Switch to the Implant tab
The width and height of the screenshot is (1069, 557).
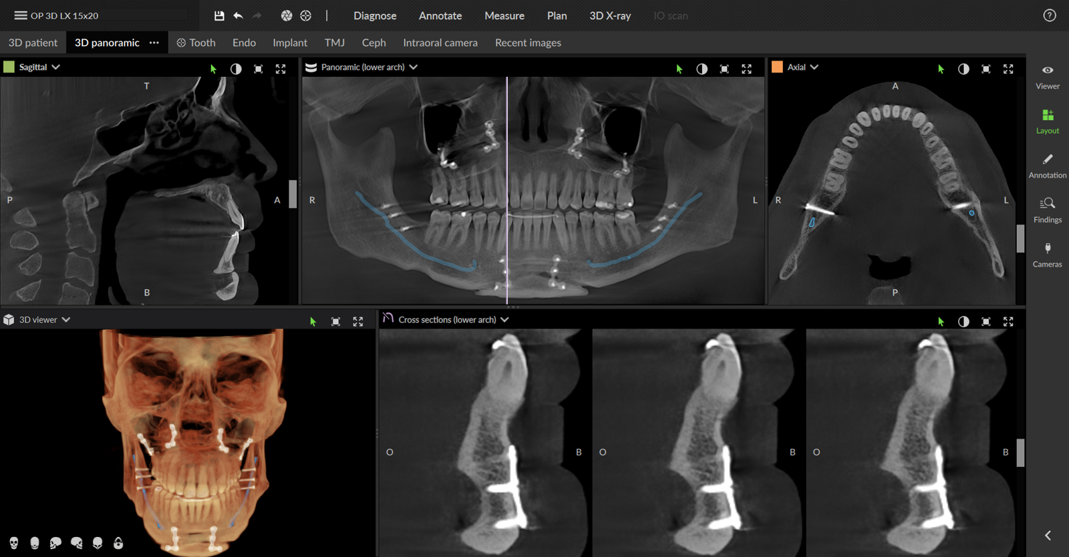tap(290, 43)
